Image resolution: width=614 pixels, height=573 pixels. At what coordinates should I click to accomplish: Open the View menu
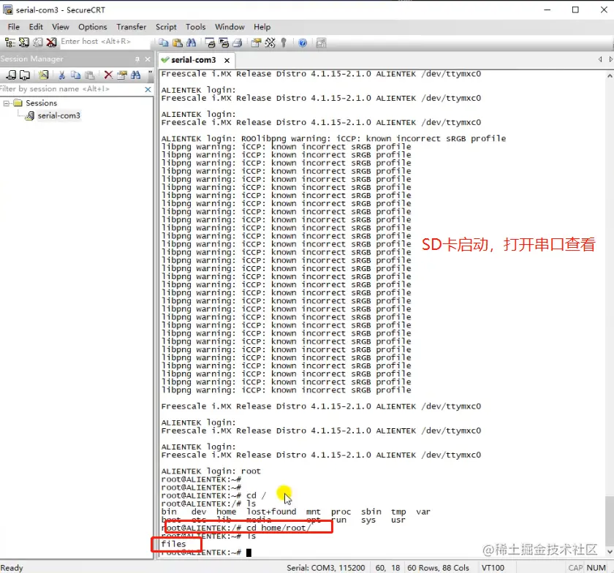[60, 27]
